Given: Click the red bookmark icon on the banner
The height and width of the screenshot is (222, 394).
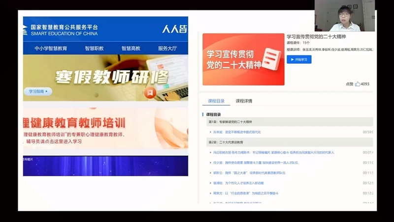Looking at the screenshot, I should 150,93.
